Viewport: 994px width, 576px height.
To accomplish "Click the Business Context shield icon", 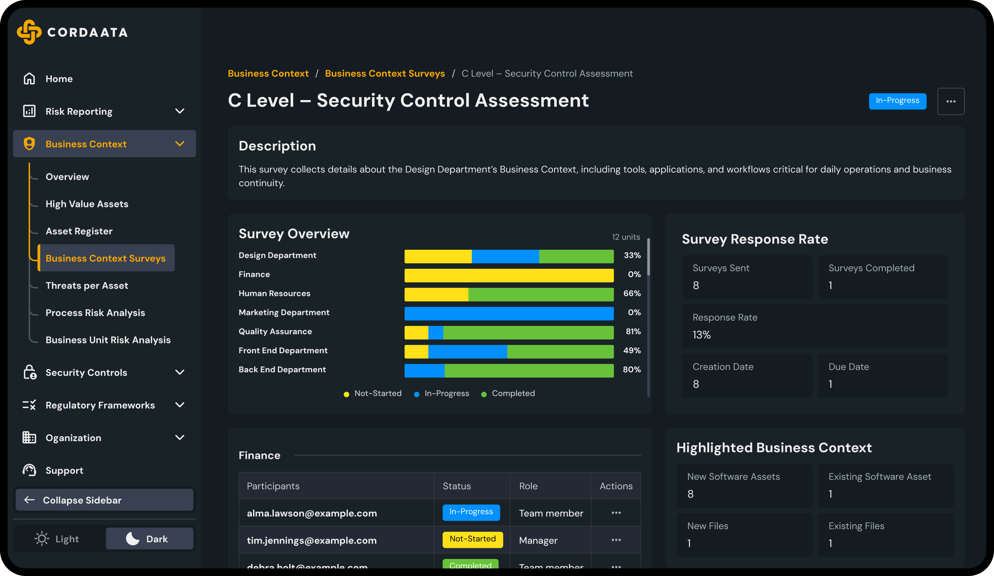I will pos(29,144).
